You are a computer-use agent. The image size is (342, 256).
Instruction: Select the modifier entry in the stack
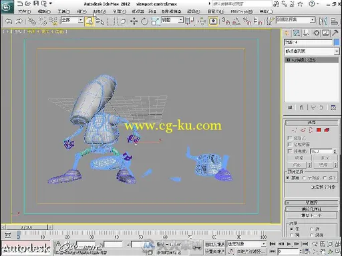312,60
